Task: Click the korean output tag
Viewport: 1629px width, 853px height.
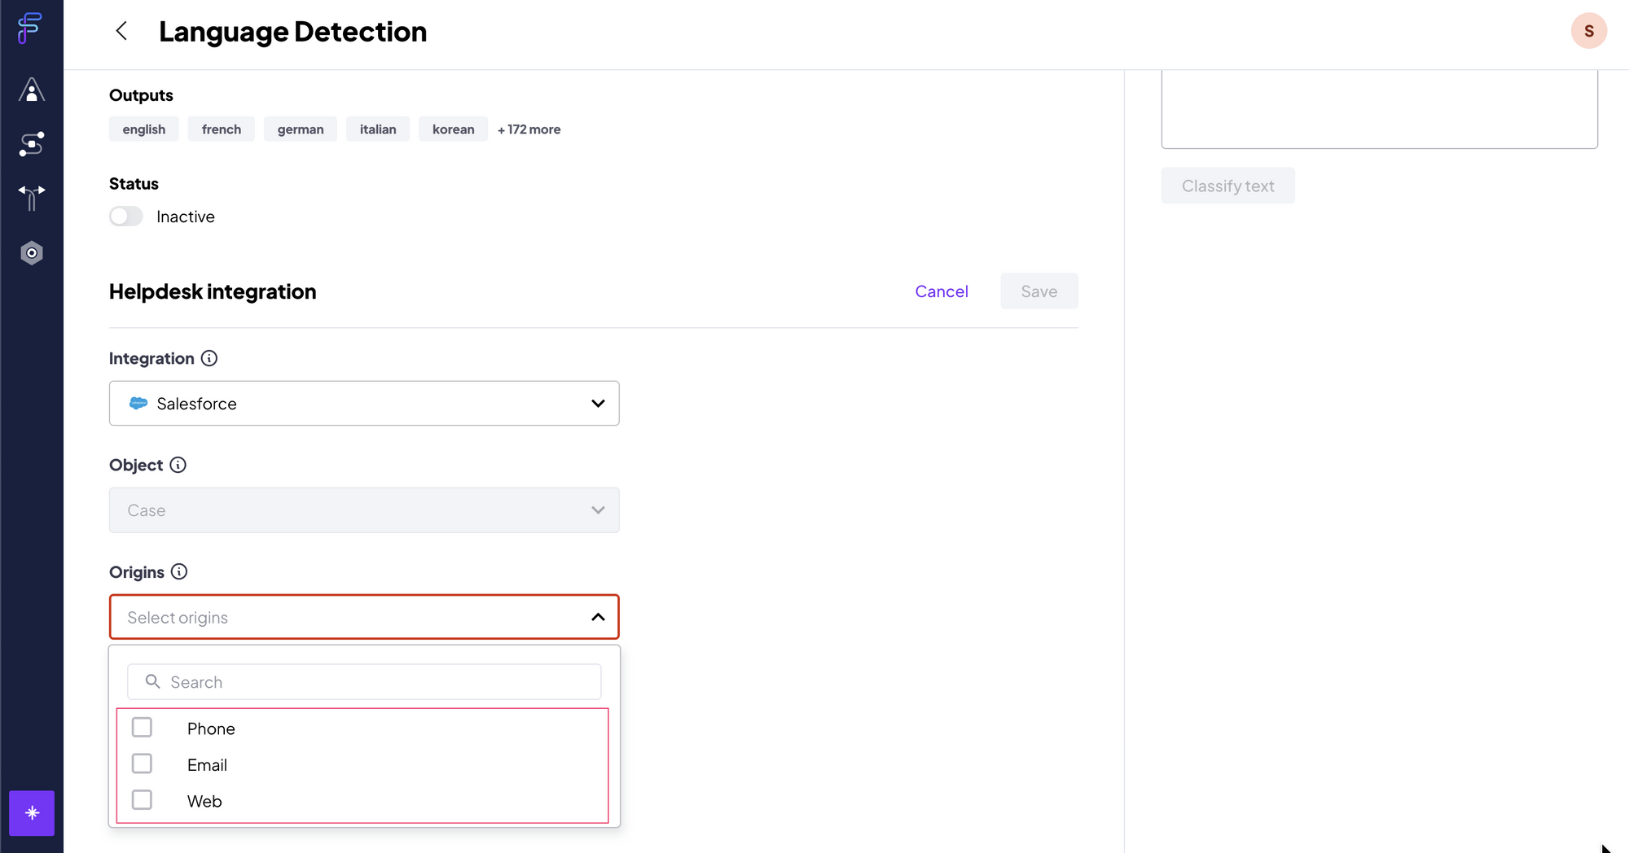Action: pos(454,129)
